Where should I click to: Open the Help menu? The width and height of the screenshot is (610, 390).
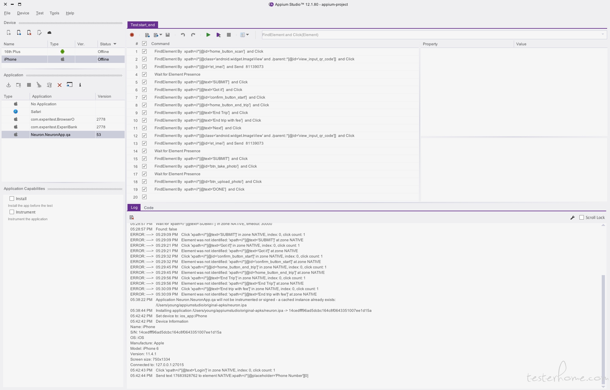(70, 13)
